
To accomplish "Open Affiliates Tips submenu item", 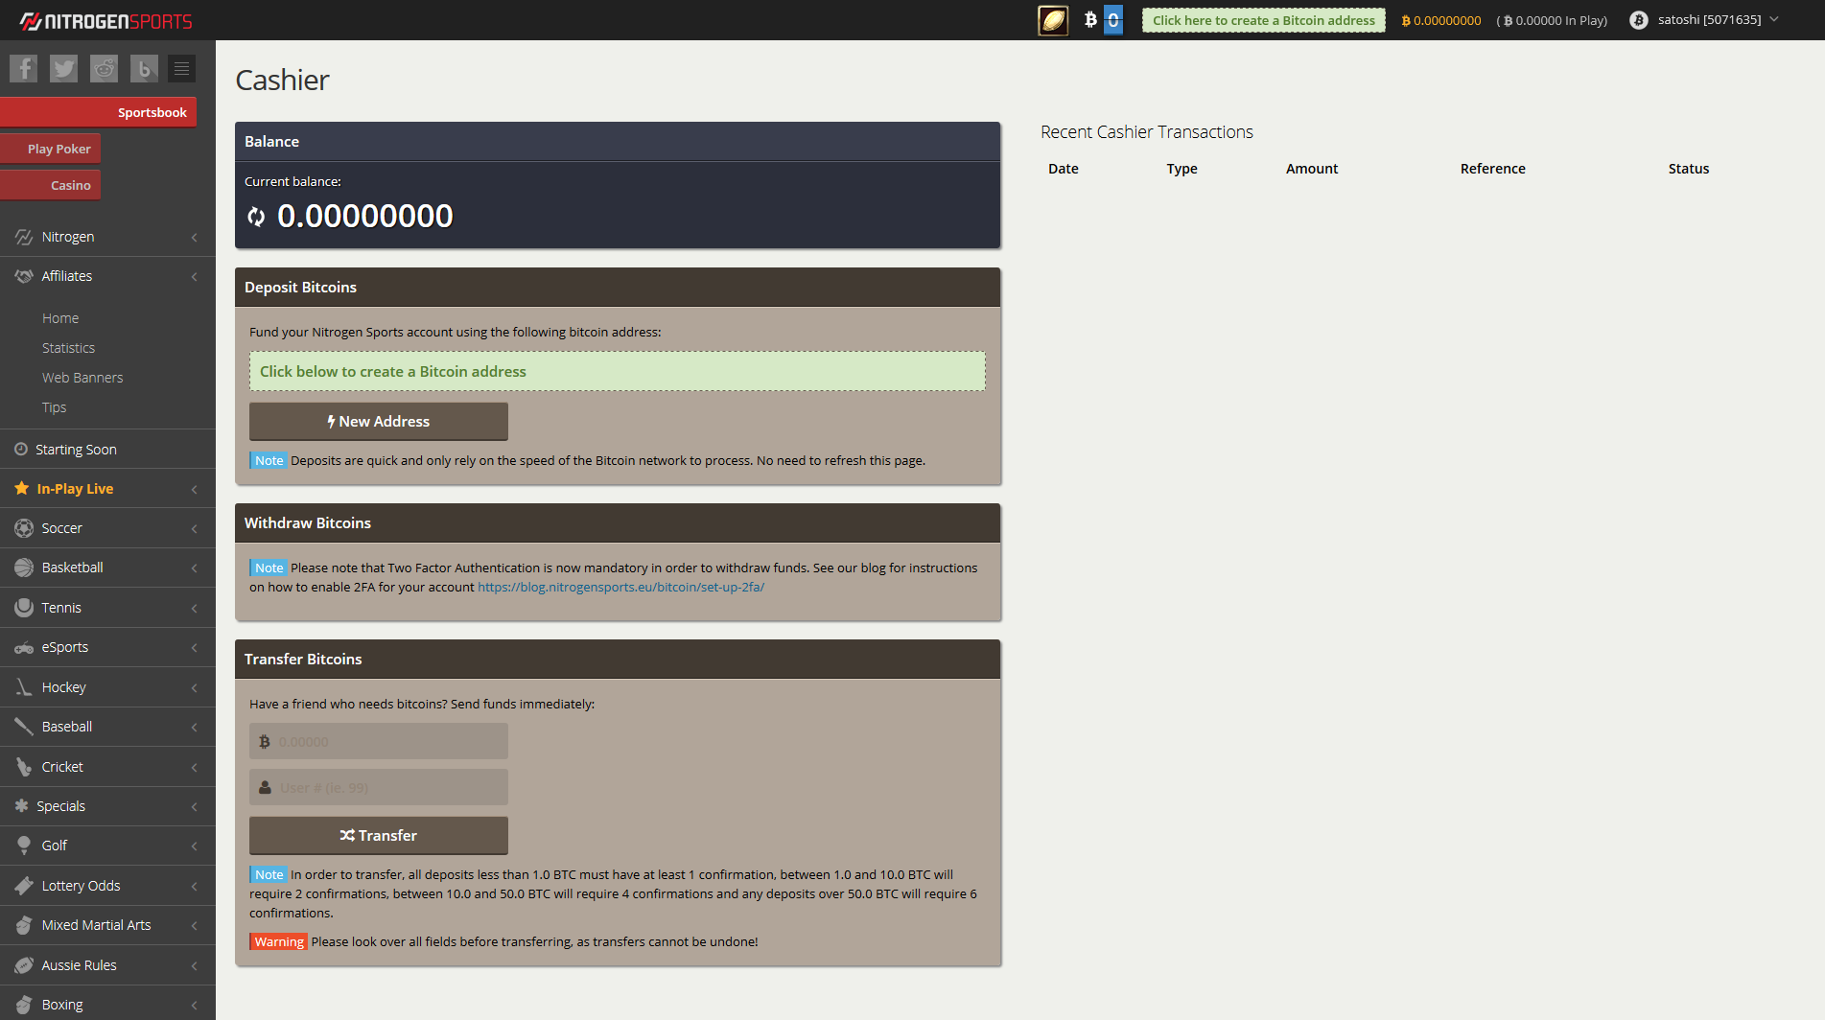I will 54,407.
